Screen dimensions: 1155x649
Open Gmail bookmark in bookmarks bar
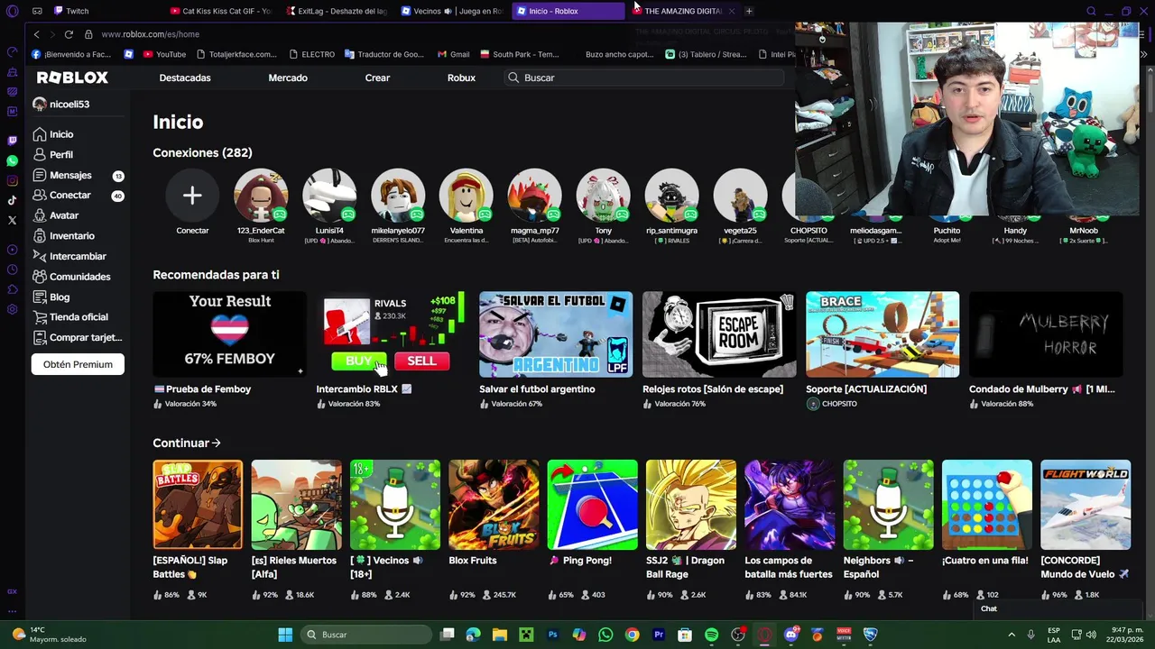click(454, 54)
